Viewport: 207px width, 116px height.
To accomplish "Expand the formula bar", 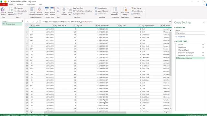I will (x=170, y=22).
